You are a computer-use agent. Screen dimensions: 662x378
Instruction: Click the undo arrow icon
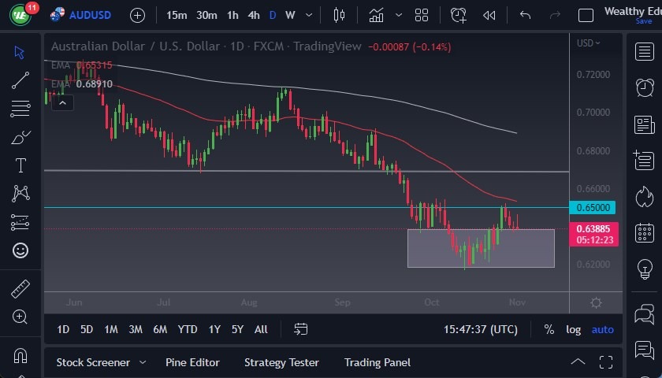526,15
